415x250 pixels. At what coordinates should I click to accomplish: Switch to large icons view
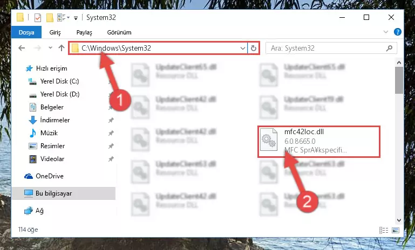[396, 230]
